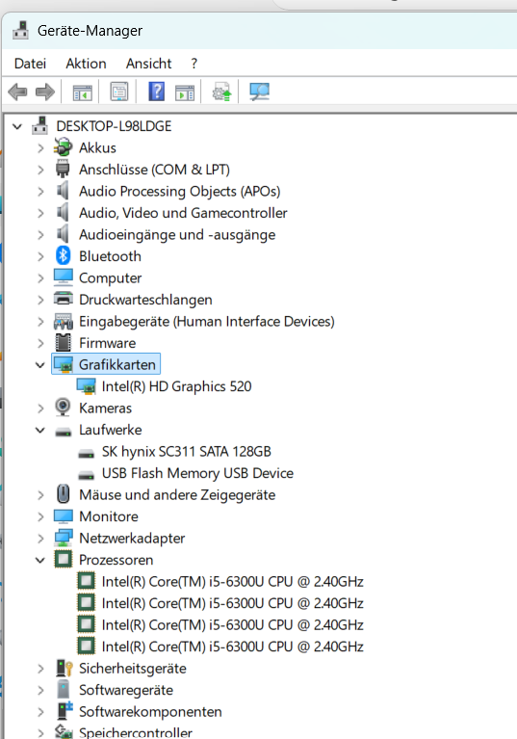Expand the Softwaregeräte category
Viewport: 517px width, 739px height.
coord(40,690)
